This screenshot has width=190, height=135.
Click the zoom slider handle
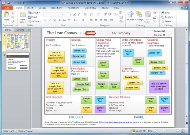(x=164, y=131)
